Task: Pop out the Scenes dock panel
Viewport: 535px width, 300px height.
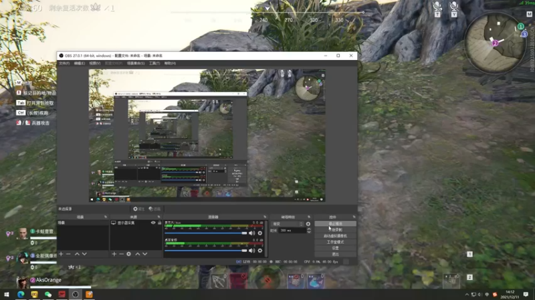Action: pyautogui.click(x=106, y=217)
